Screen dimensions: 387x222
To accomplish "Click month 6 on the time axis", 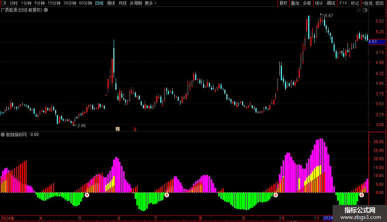I will click(119, 218).
